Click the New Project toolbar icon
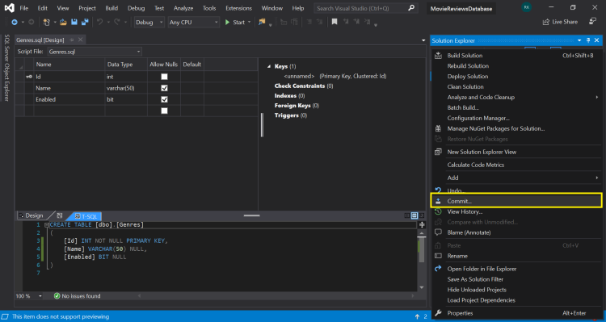Viewport: 606px width, 322px height. click(47, 23)
